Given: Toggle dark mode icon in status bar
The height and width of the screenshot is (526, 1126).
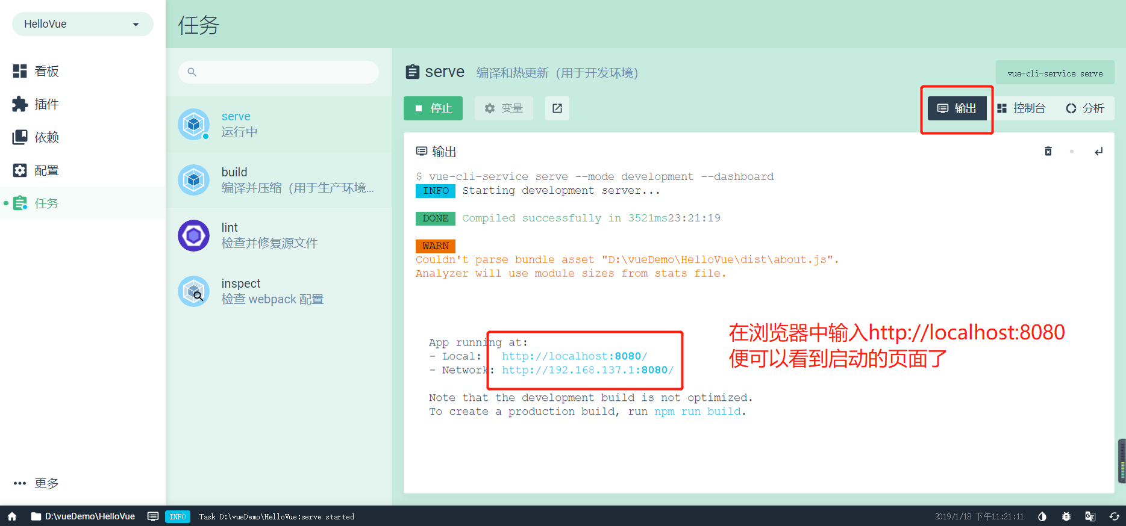Looking at the screenshot, I should coord(1042,516).
